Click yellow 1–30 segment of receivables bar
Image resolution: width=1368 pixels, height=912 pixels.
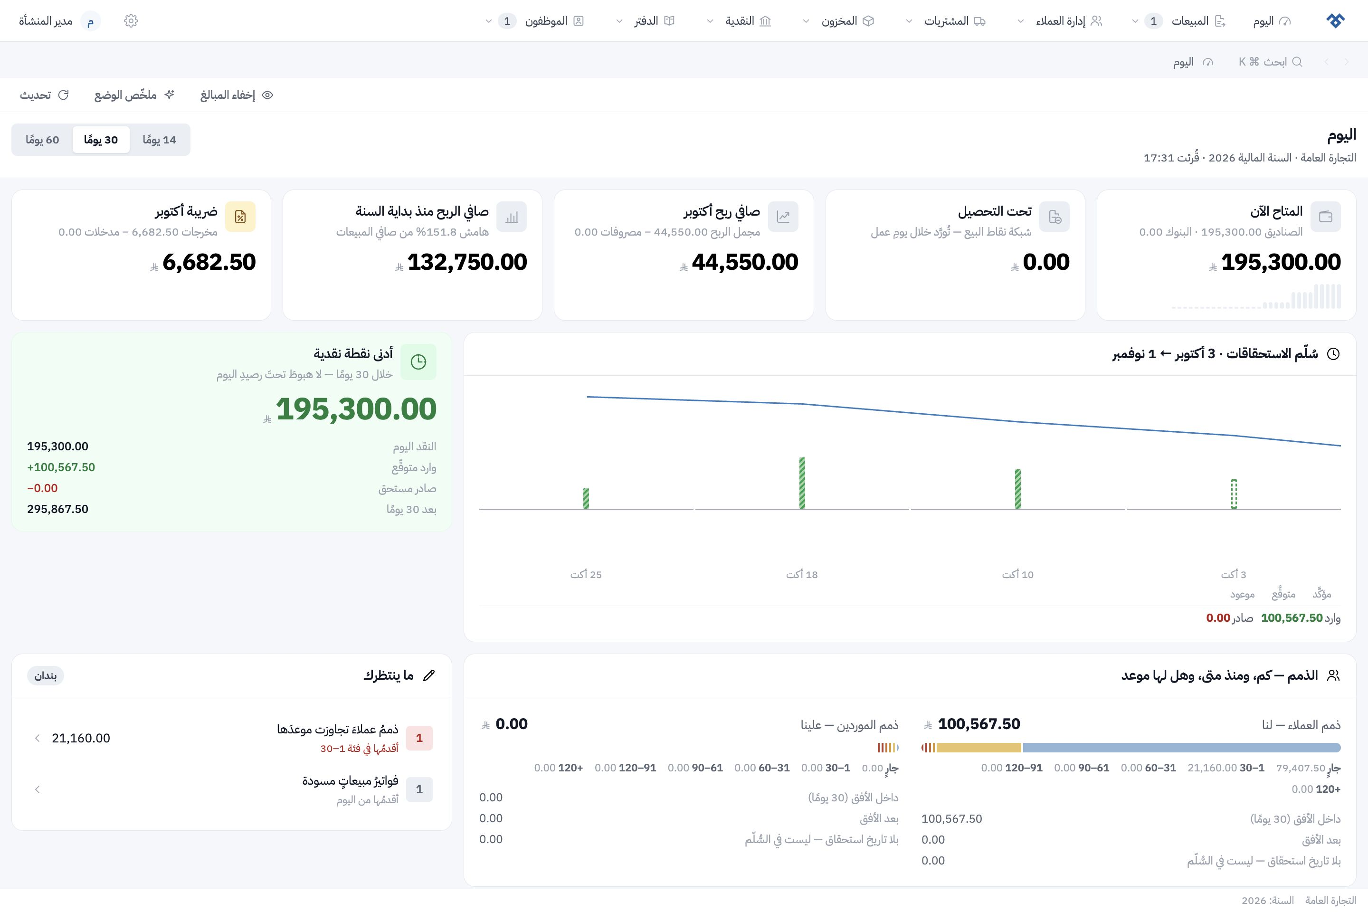(x=978, y=747)
